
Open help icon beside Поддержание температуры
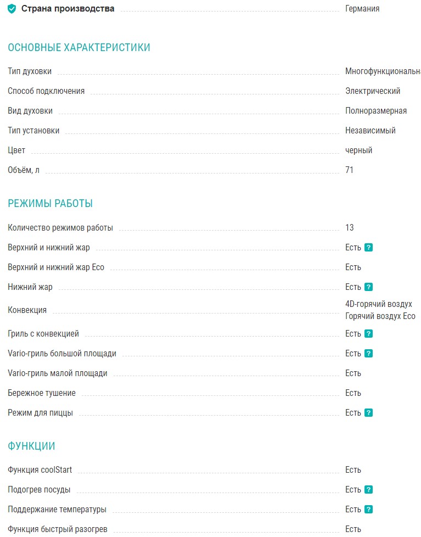pyautogui.click(x=368, y=510)
